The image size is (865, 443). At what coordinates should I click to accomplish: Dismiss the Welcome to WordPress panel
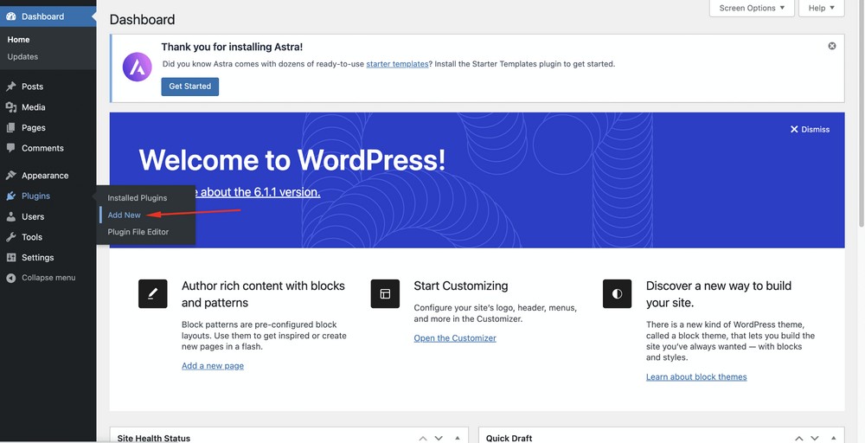(x=810, y=129)
